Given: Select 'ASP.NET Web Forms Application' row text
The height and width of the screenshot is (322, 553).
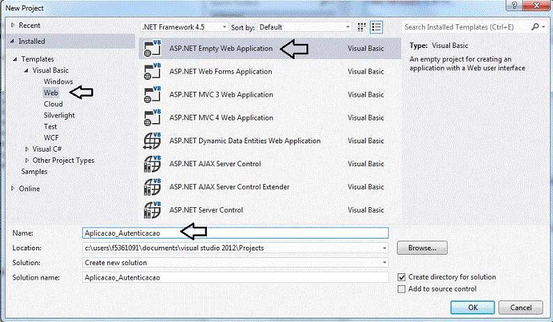Looking at the screenshot, I should [x=220, y=72].
